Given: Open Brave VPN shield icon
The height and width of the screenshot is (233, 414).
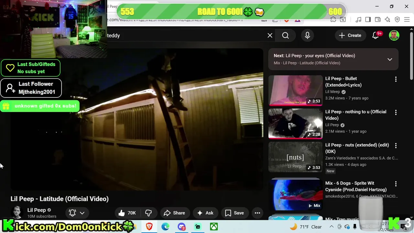Looking at the screenshot, I should click(397, 20).
